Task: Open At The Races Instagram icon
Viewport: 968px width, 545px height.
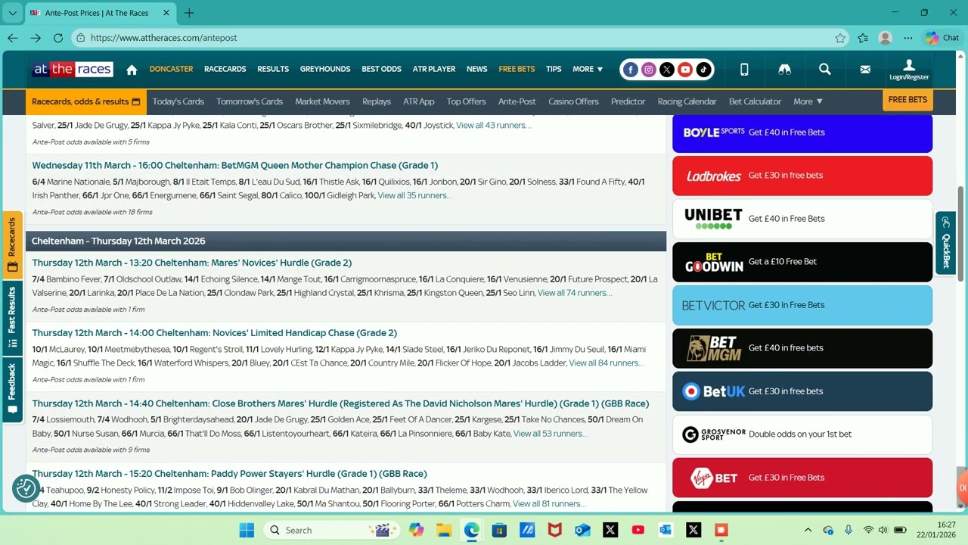Action: tap(649, 70)
